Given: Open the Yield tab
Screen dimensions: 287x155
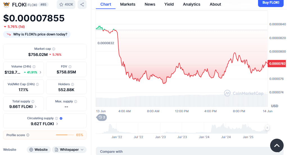Looking at the screenshot, I should [169, 5].
